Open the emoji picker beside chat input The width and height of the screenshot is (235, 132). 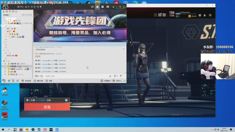[42, 76]
